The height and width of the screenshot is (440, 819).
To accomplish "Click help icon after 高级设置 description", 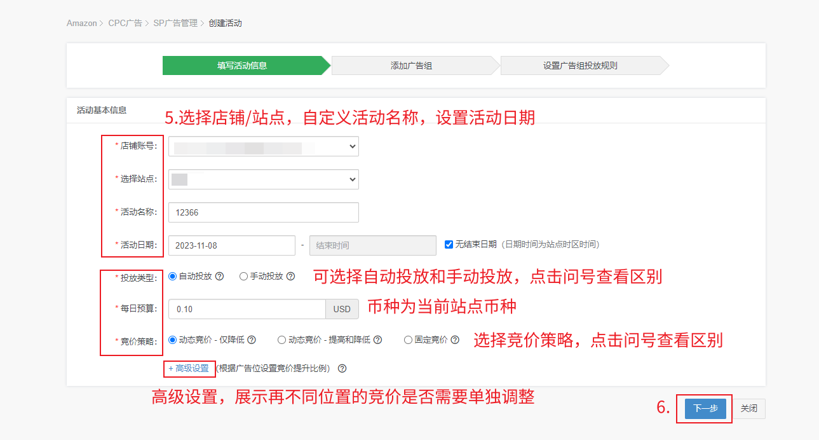I will pyautogui.click(x=342, y=369).
